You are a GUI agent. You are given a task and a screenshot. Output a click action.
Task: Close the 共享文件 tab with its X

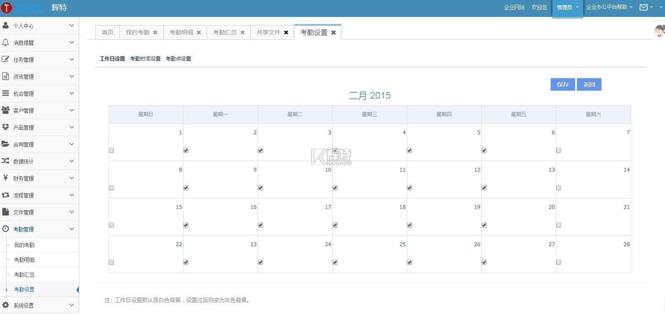coord(286,32)
